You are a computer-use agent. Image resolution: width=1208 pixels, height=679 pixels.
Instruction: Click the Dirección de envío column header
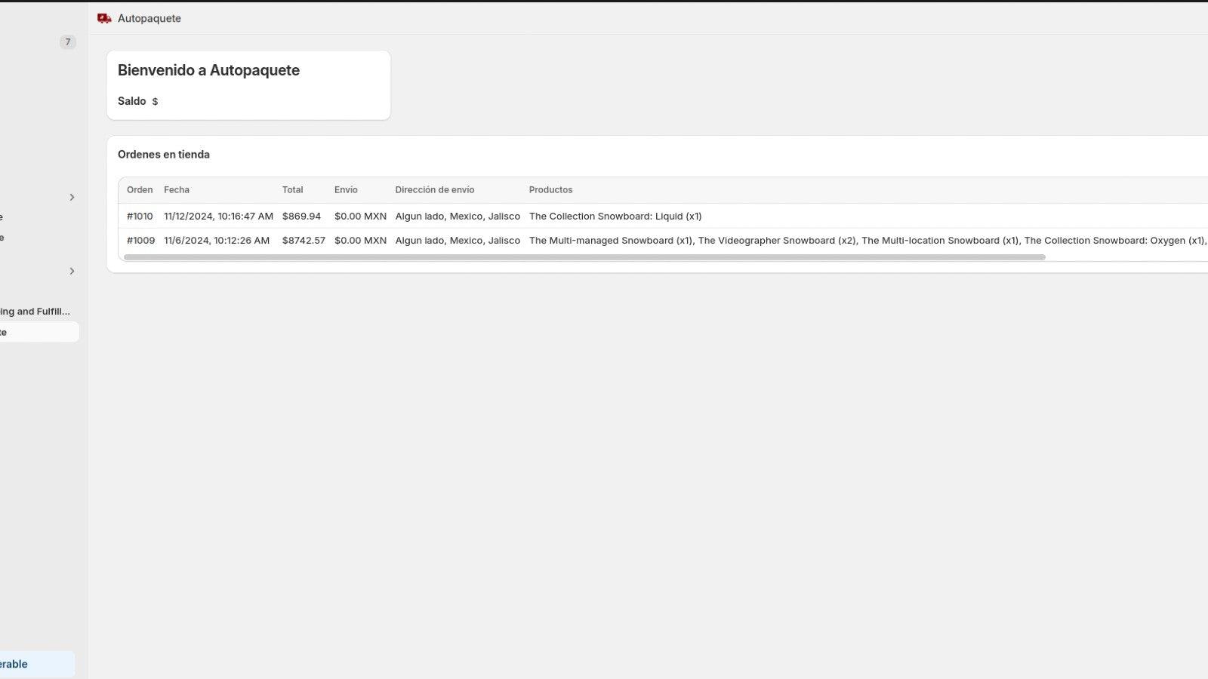pyautogui.click(x=434, y=190)
